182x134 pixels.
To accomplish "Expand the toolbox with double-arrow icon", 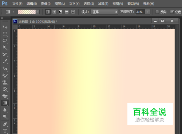I will (x=2, y=18).
